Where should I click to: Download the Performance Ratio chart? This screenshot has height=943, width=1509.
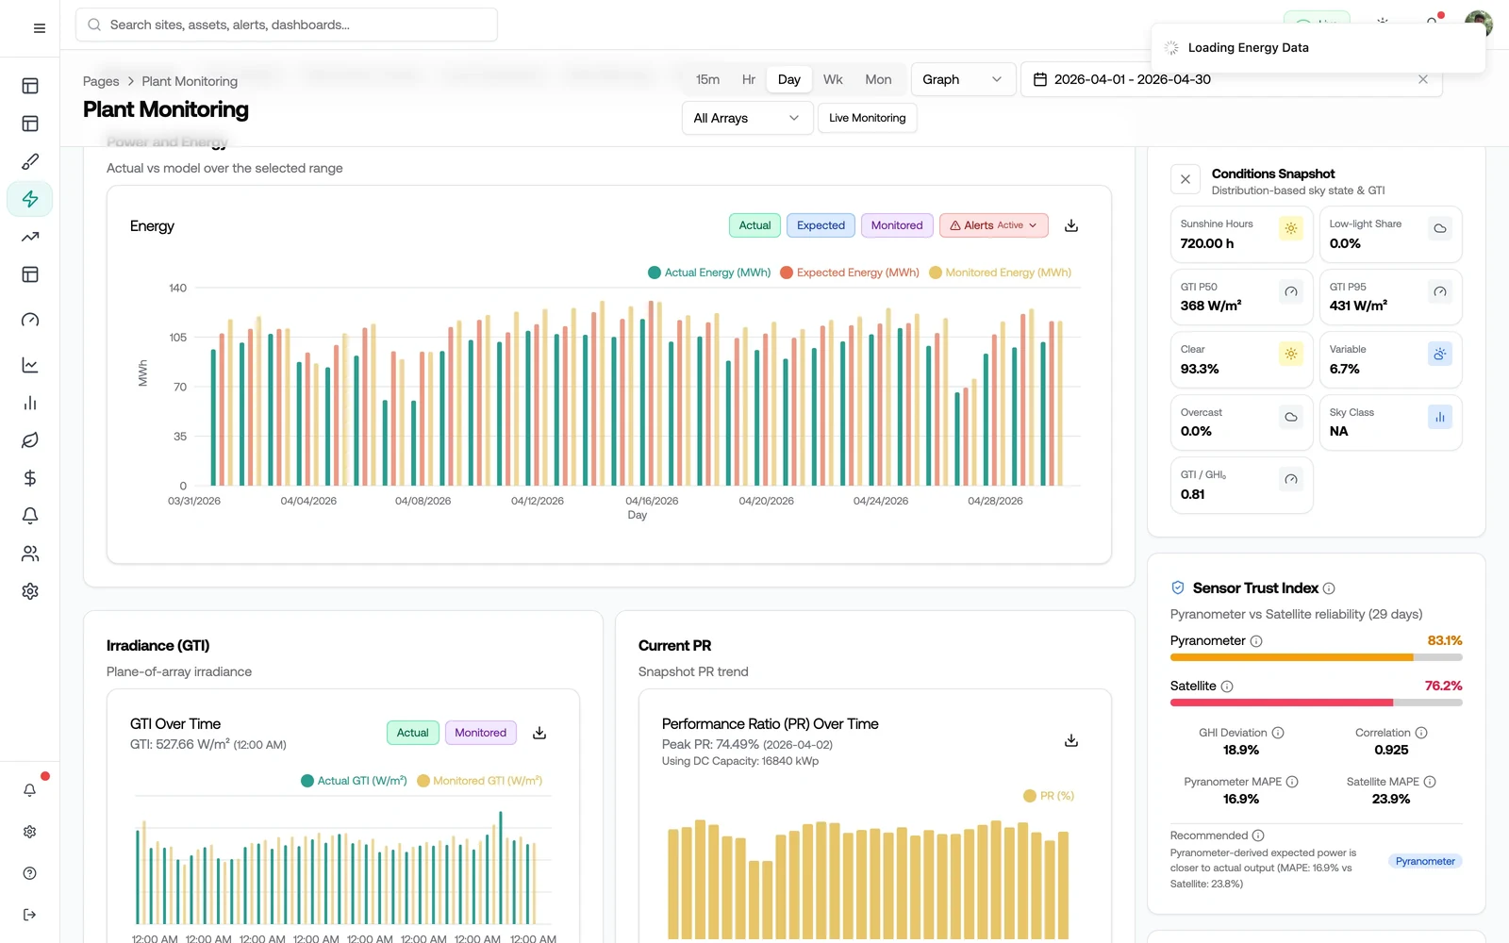tap(1071, 740)
